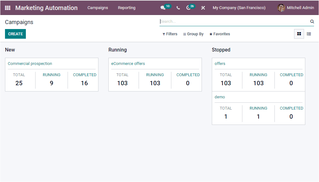The height and width of the screenshot is (182, 319).
Task: Open the Reporting menu
Action: tap(126, 8)
